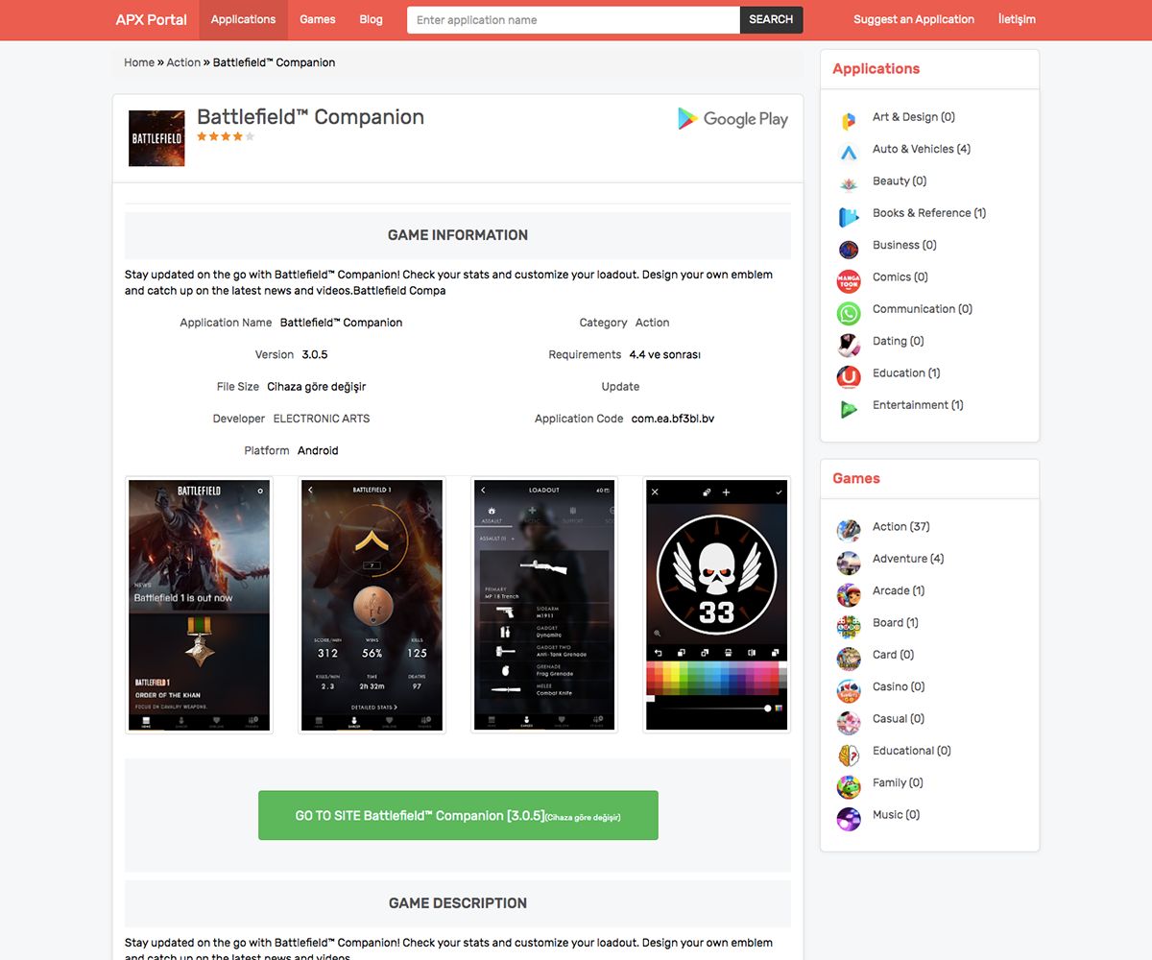Click the Comics category icon
This screenshot has width=1152, height=960.
849,280
